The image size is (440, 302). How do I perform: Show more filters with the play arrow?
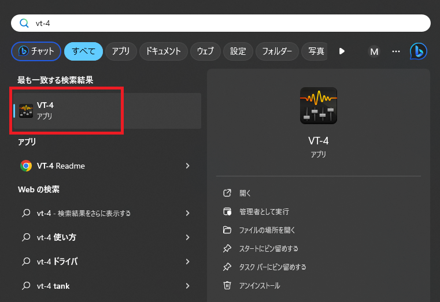coord(342,51)
